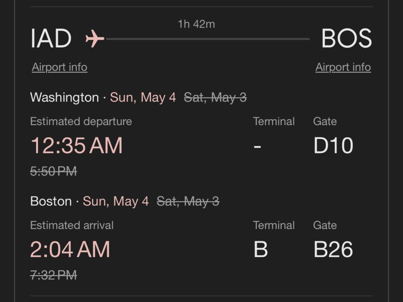
Task: Click the crossed-out 5:50 PM departure time
Action: pyautogui.click(x=54, y=171)
